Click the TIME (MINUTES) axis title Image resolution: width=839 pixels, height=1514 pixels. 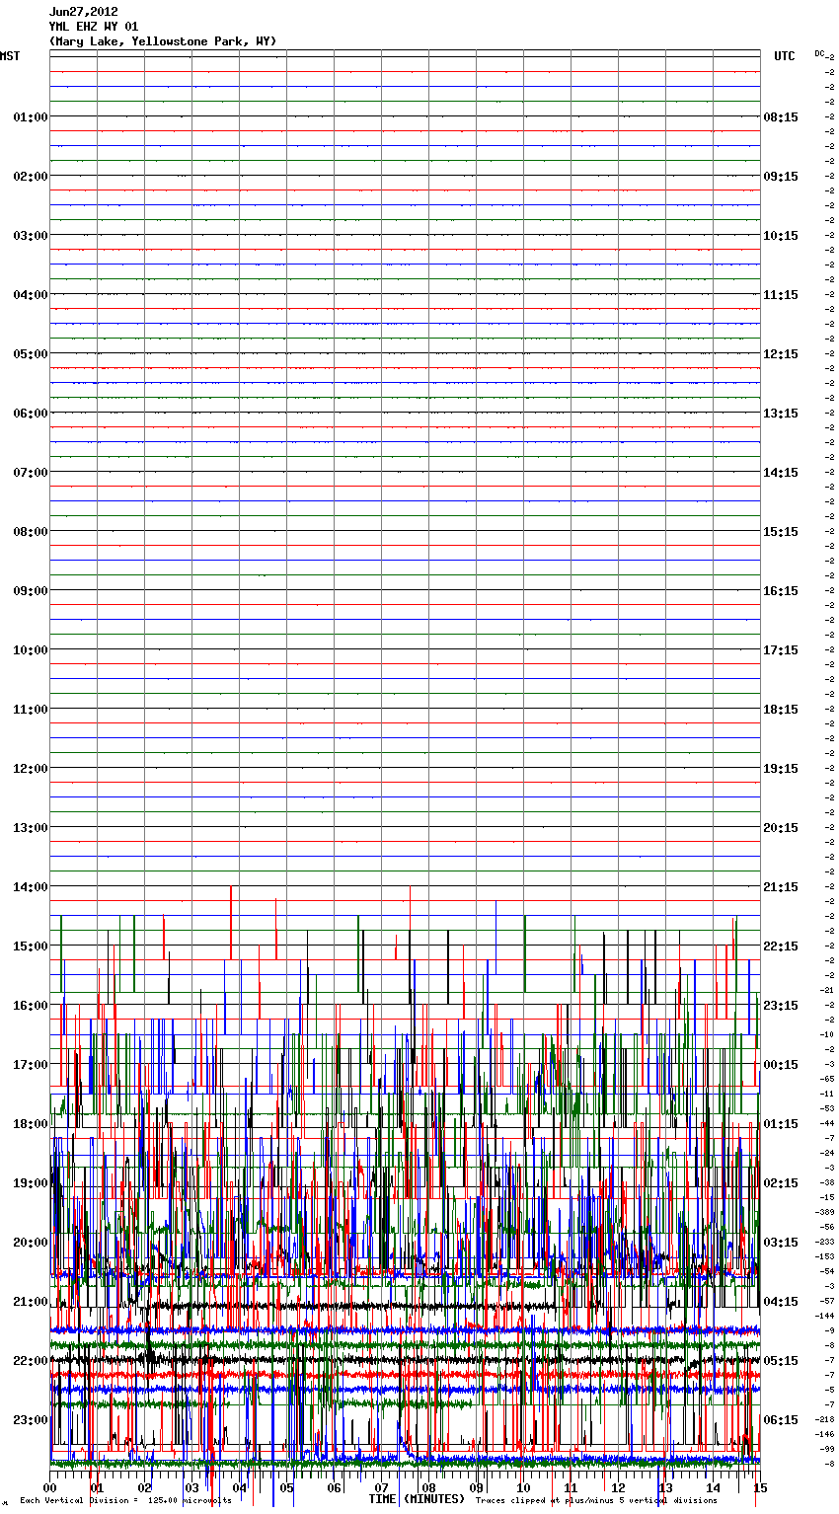[416, 1499]
